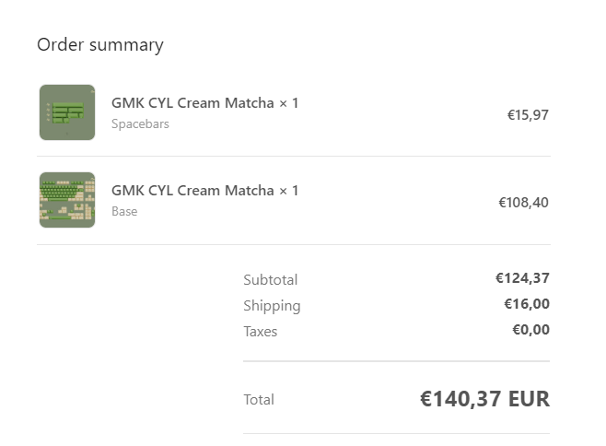The height and width of the screenshot is (446, 606).
Task: Click the Total label
Action: pyautogui.click(x=259, y=400)
